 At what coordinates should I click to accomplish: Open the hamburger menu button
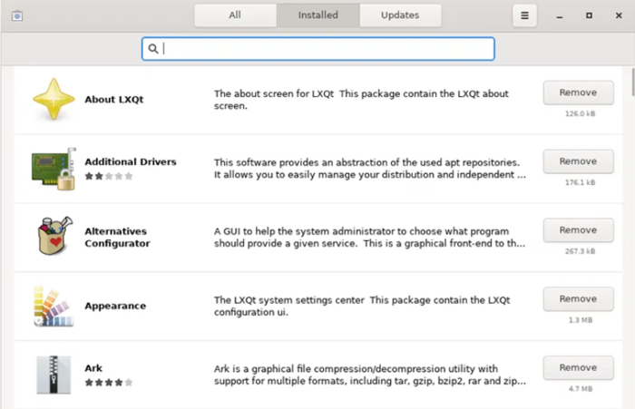524,15
